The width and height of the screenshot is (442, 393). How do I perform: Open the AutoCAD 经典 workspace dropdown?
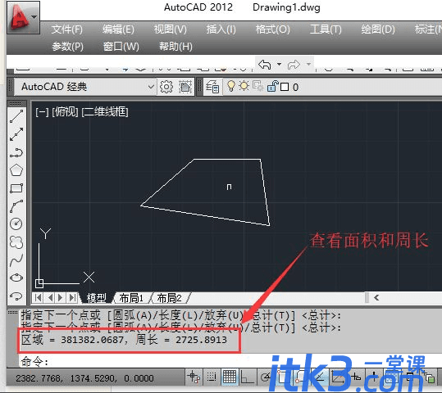[x=151, y=87]
